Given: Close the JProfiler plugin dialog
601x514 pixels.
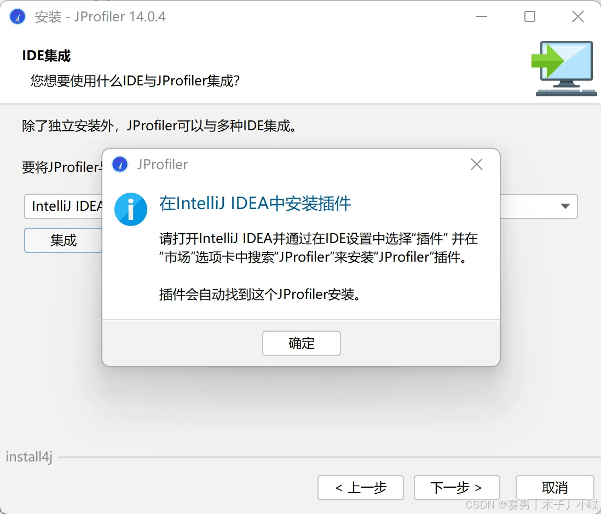Looking at the screenshot, I should [476, 164].
